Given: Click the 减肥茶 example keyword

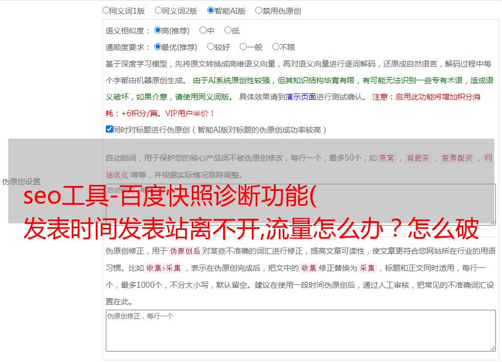Looking at the screenshot, I should [418, 158].
